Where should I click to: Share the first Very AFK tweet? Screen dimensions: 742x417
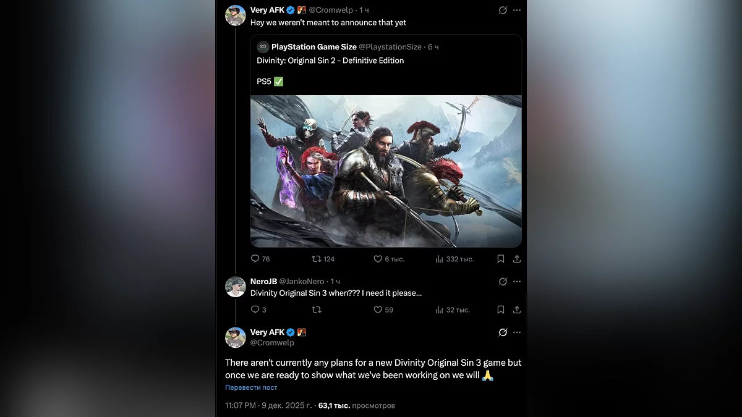[x=517, y=259]
